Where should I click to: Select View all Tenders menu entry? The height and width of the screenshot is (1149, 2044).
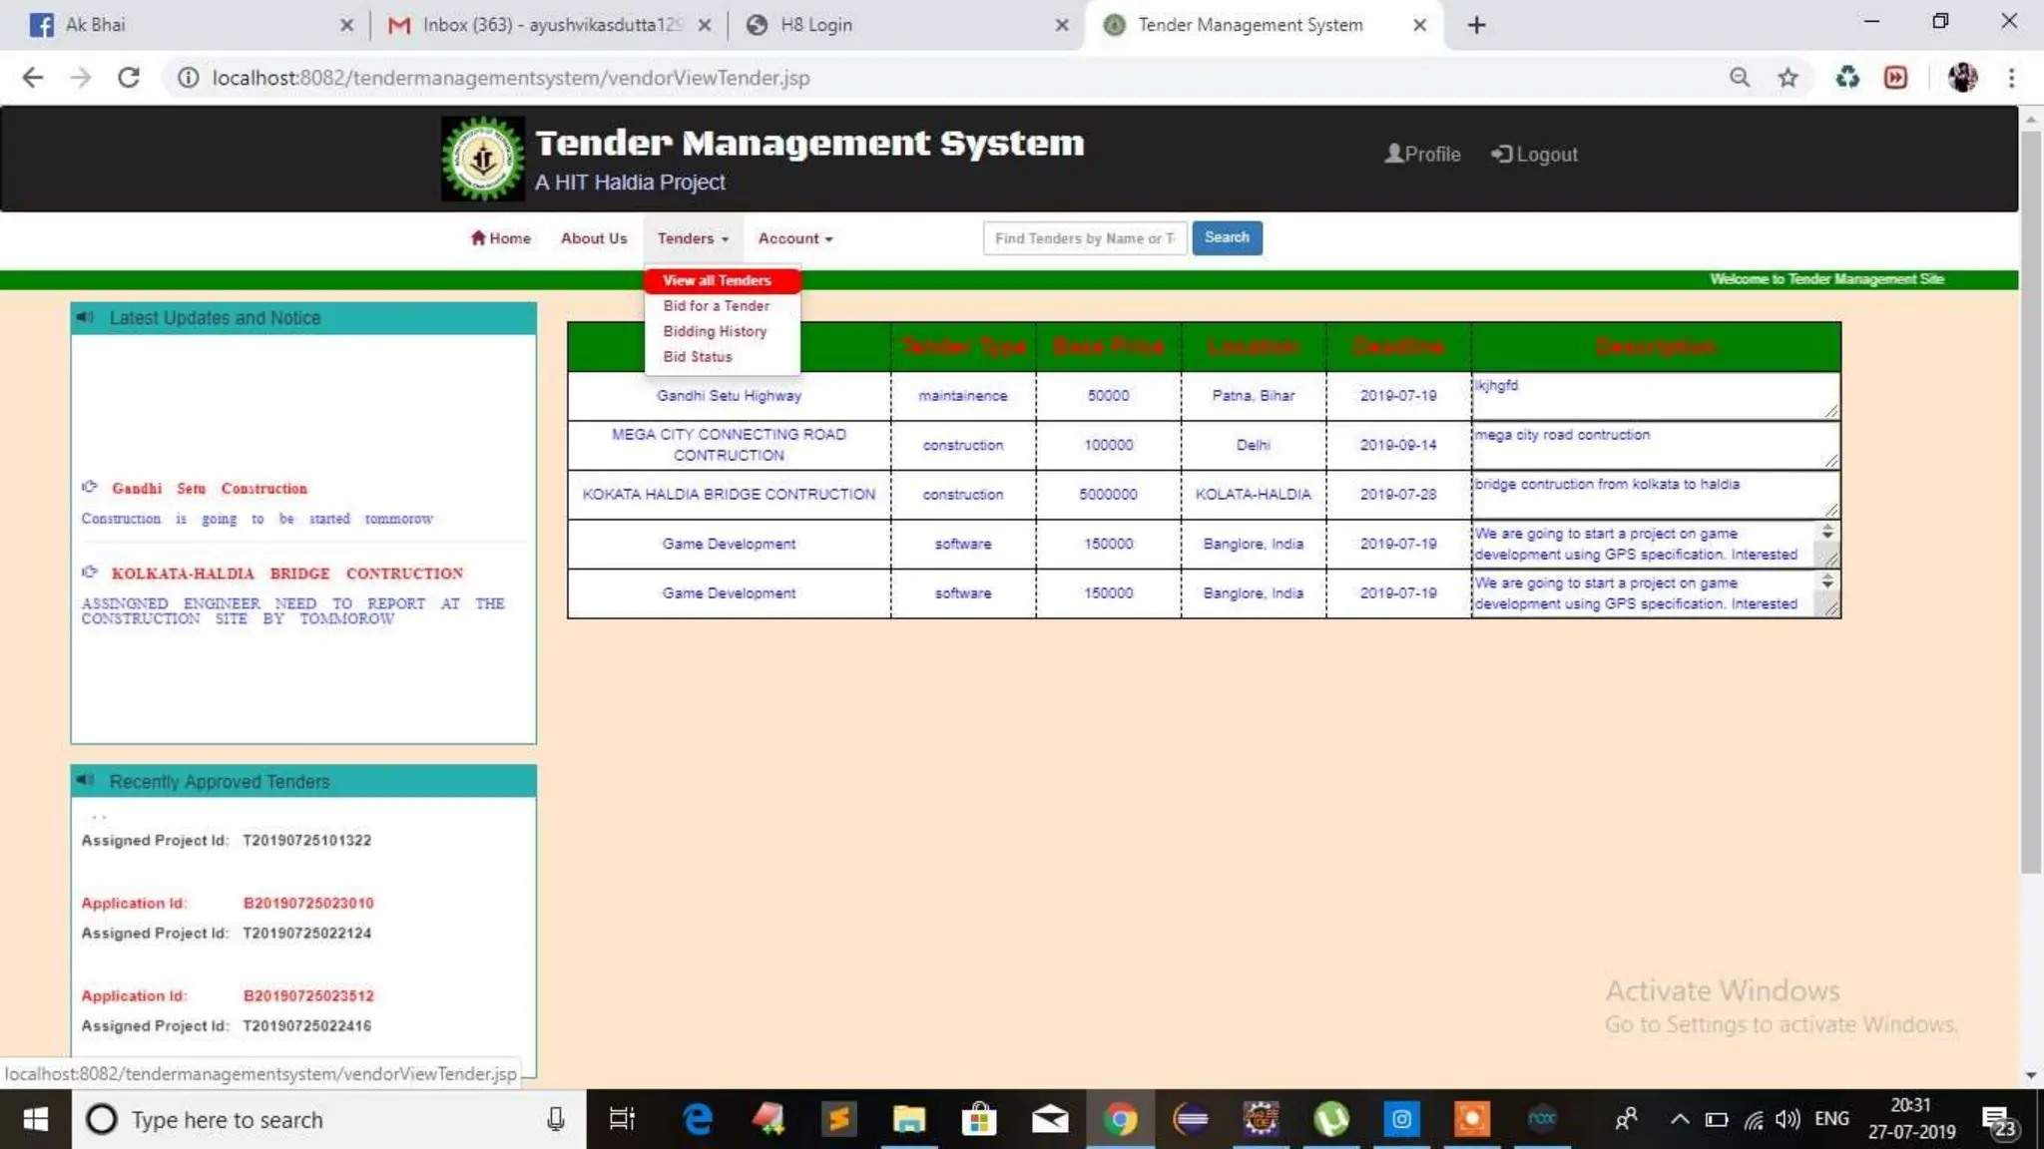tap(717, 280)
